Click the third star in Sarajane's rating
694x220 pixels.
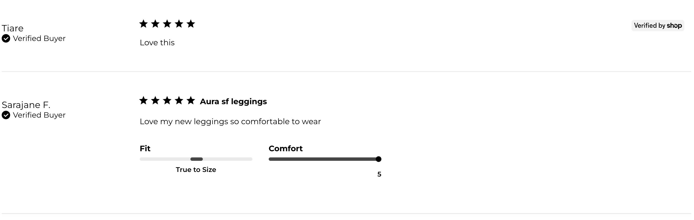[167, 100]
